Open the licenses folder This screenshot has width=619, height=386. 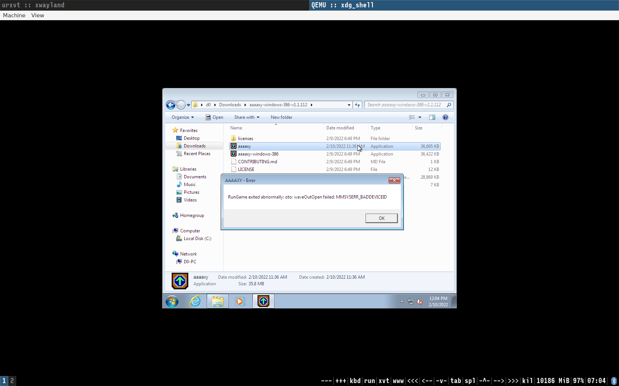(245, 138)
